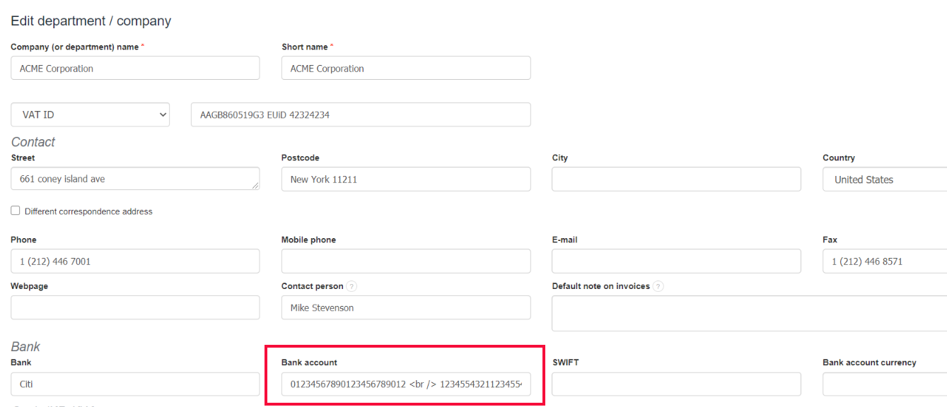The image size is (947, 407).
Task: Click the empty SWIFT field
Action: (x=676, y=384)
